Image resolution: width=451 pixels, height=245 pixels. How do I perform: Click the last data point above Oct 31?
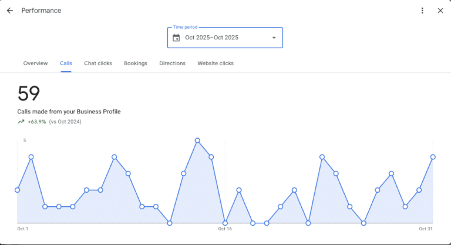tap(433, 157)
